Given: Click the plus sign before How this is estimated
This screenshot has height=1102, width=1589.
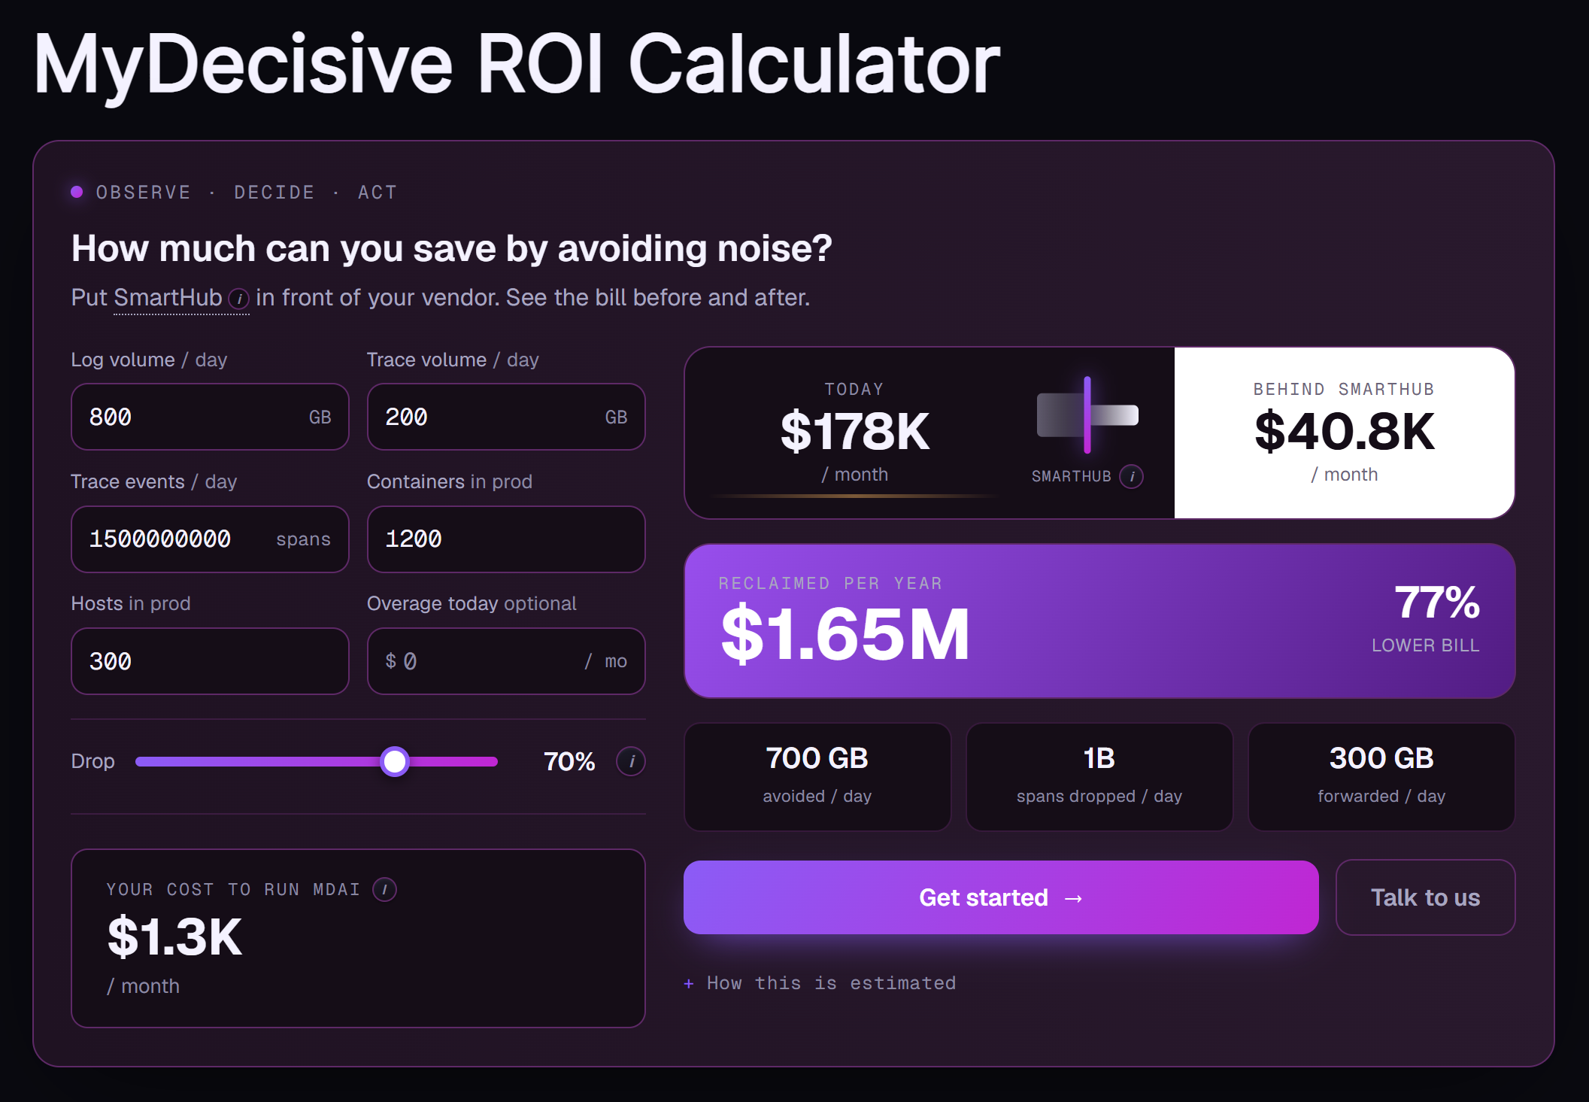Looking at the screenshot, I should click(x=688, y=983).
